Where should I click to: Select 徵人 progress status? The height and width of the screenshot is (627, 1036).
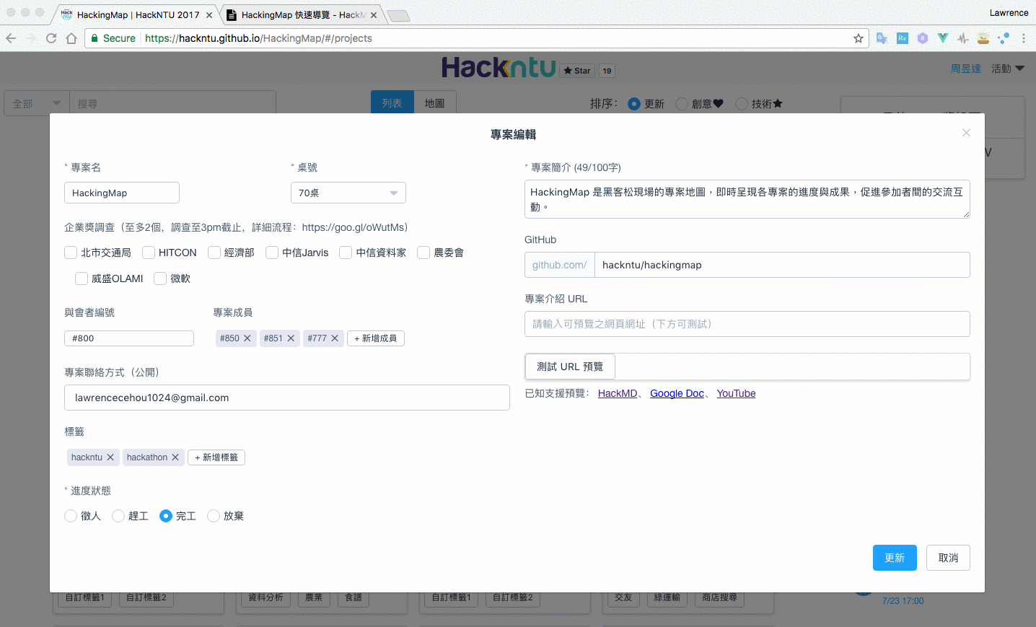click(x=71, y=516)
